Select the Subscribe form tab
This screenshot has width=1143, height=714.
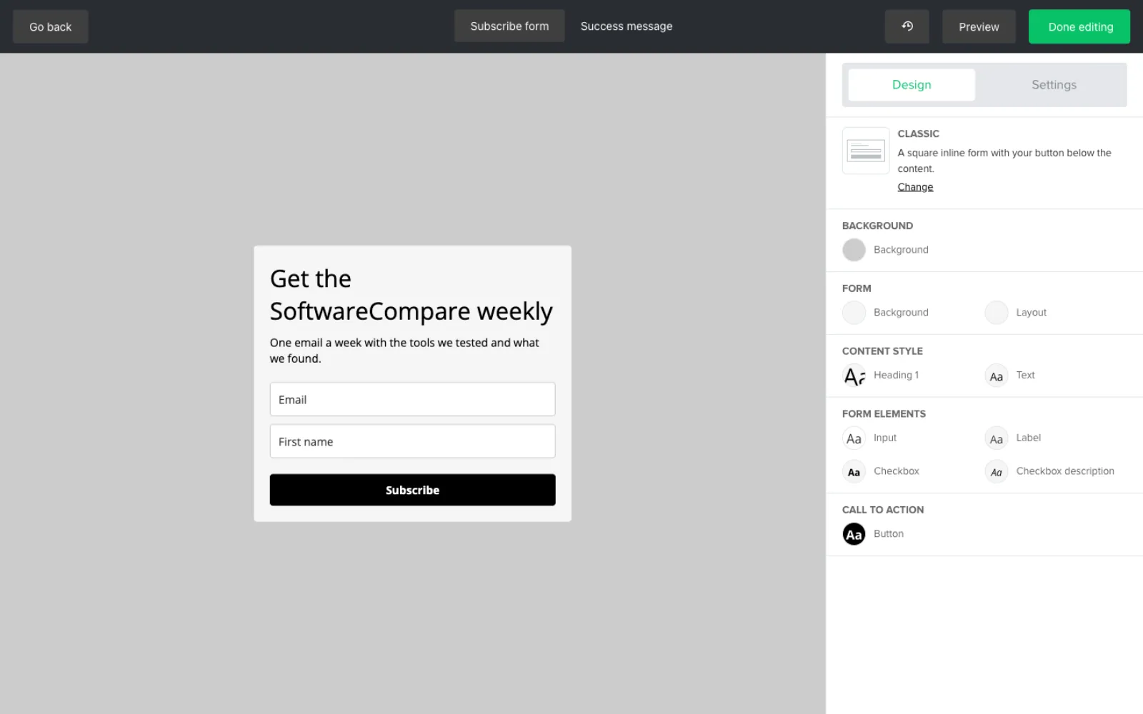pyautogui.click(x=509, y=26)
